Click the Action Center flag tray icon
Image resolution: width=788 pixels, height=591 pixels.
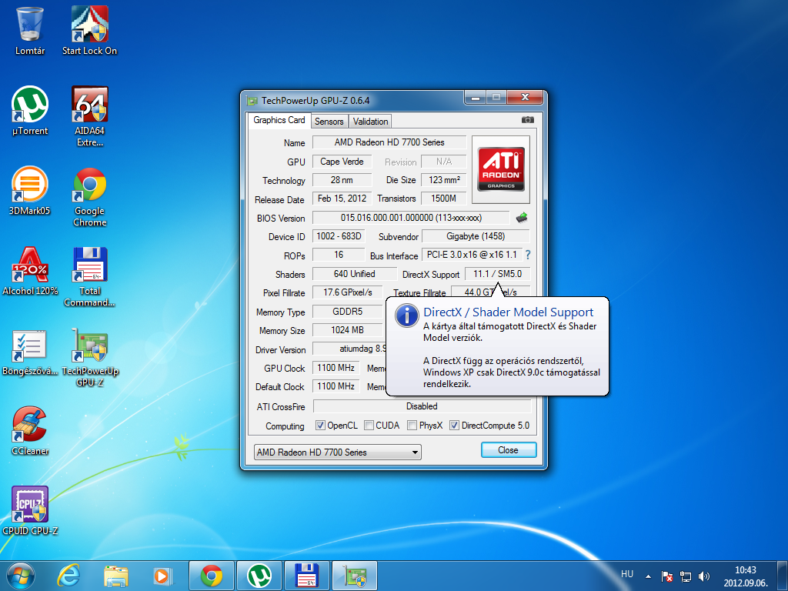[x=667, y=576]
